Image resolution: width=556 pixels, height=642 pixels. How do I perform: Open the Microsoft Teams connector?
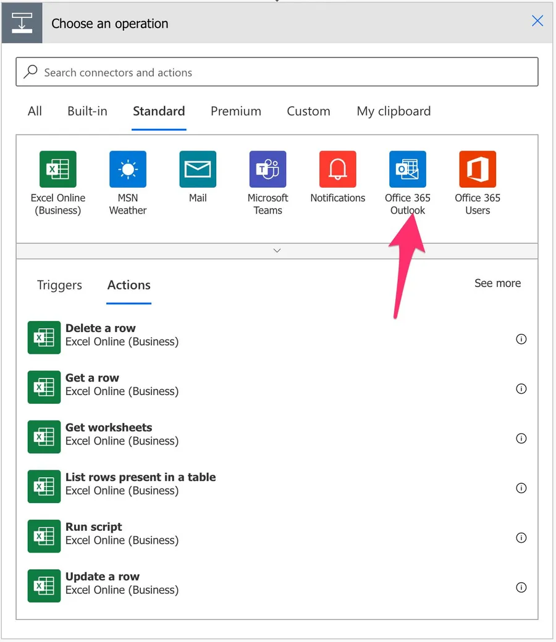pos(267,169)
